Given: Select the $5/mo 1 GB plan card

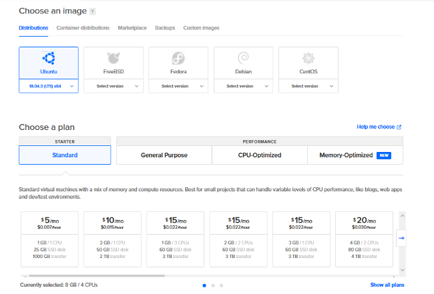Looking at the screenshot, I should coord(50,239).
